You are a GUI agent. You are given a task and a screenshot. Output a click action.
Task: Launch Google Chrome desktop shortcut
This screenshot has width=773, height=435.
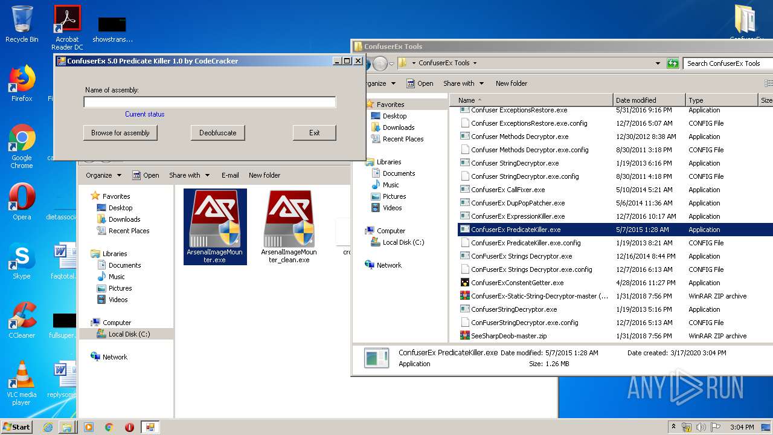point(22,146)
